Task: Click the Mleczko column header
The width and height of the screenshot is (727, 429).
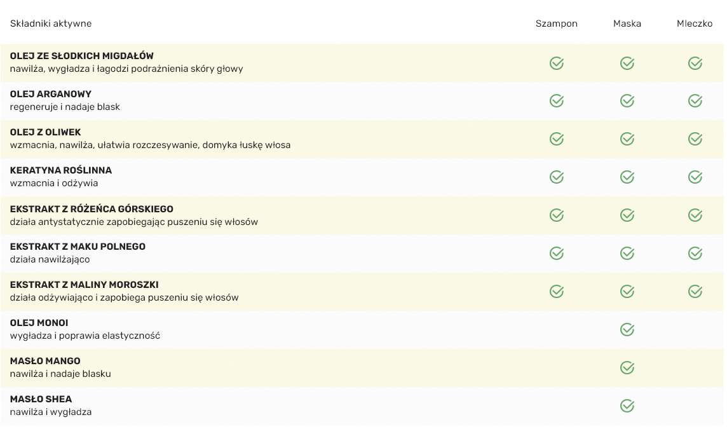Action: point(695,24)
